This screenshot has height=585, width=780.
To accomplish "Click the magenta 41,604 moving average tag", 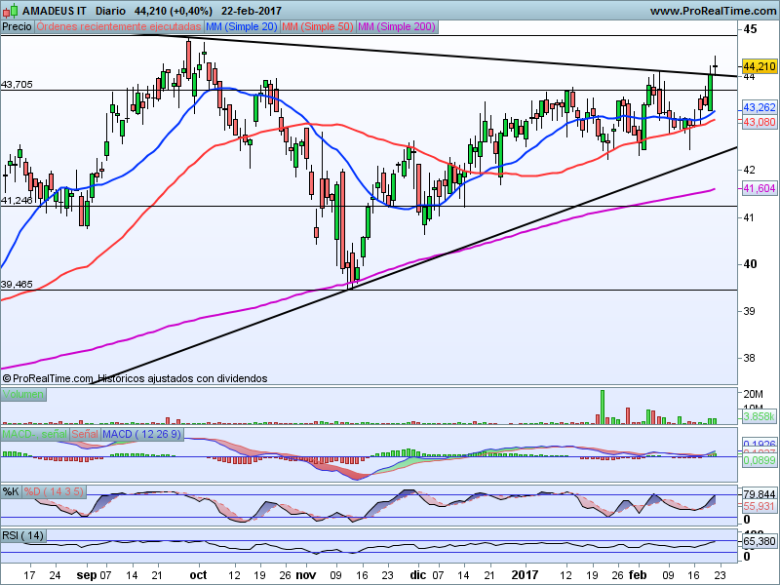I will tap(760, 188).
